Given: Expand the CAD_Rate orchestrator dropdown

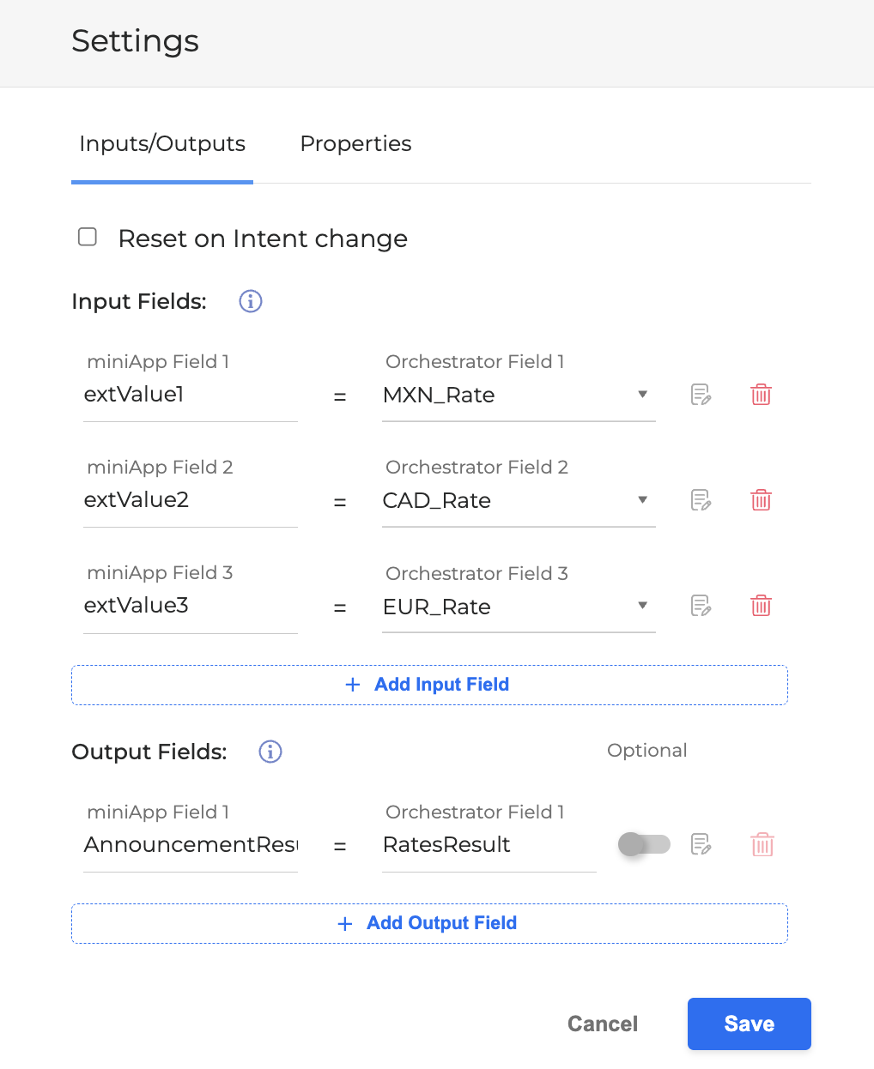Looking at the screenshot, I should coord(642,500).
